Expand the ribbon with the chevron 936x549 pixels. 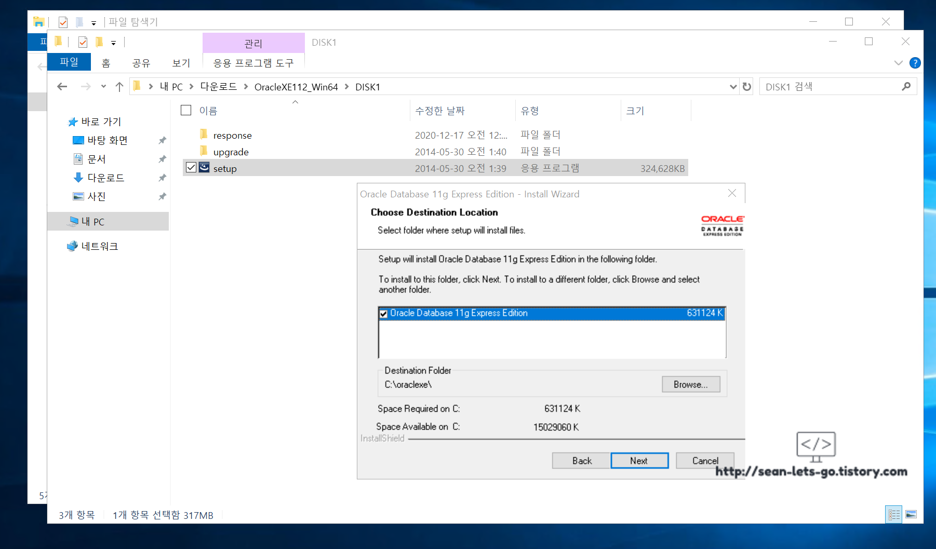click(899, 63)
